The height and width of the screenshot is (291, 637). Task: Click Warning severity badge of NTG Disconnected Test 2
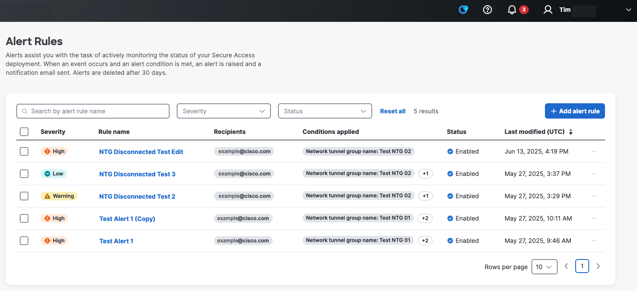(x=59, y=196)
